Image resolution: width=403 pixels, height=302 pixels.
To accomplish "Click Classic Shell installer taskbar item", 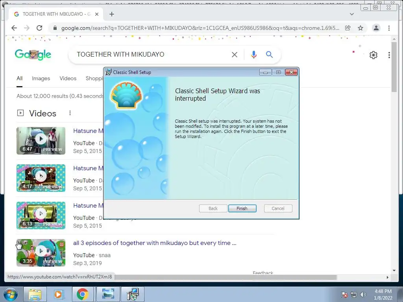I will (x=133, y=294).
